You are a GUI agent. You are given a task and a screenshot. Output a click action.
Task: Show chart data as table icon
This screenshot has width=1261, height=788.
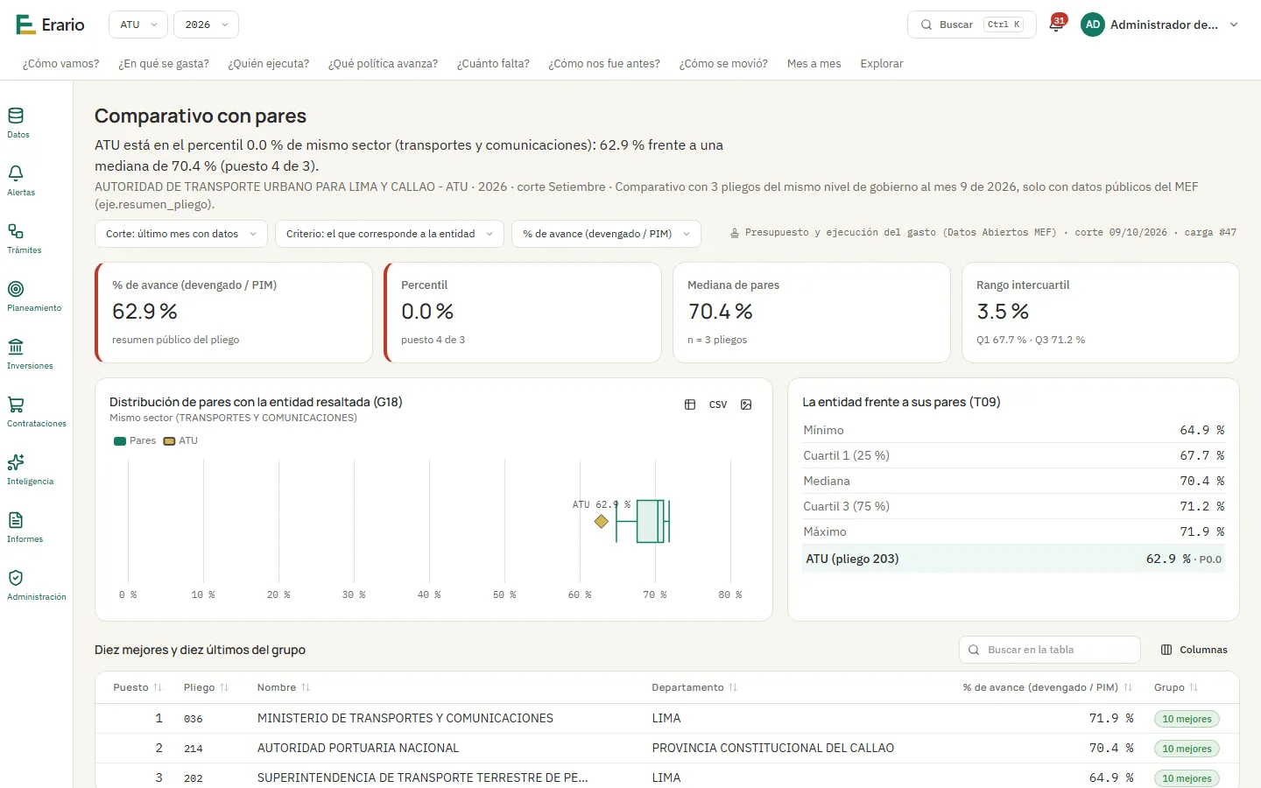point(690,405)
